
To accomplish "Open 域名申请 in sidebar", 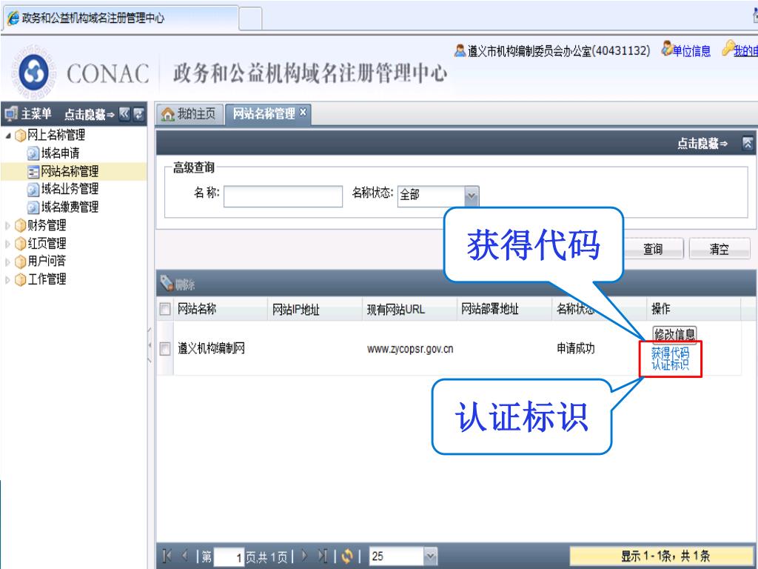I will coord(60,153).
